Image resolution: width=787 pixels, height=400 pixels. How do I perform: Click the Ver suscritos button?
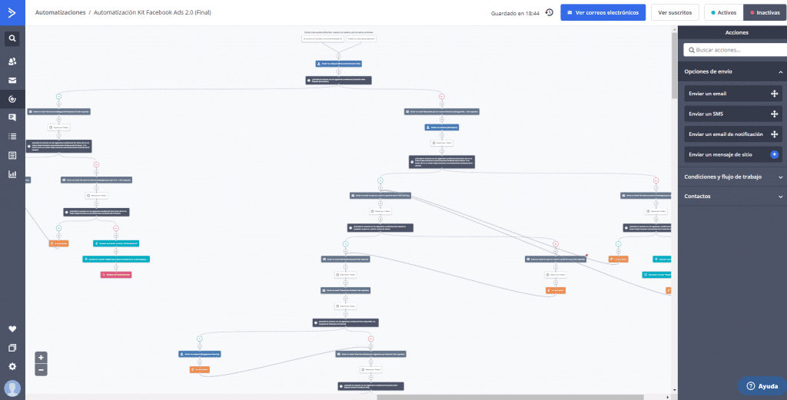pyautogui.click(x=675, y=12)
